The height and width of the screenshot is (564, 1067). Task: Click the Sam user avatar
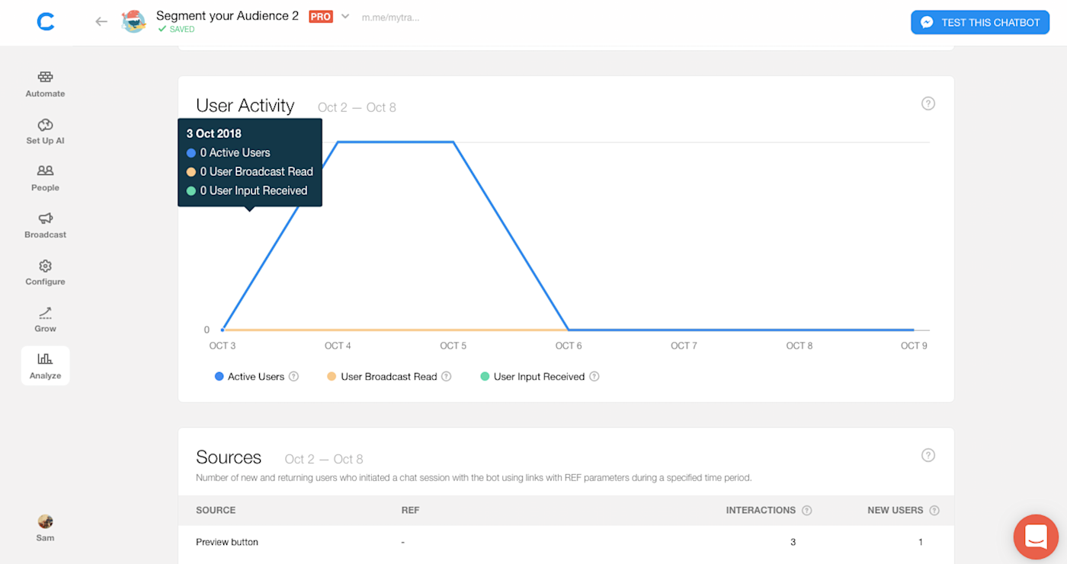pyautogui.click(x=45, y=521)
